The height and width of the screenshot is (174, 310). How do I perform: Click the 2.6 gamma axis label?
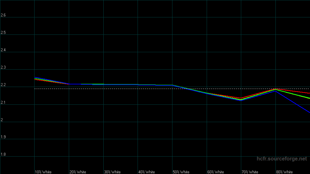pos(3,15)
